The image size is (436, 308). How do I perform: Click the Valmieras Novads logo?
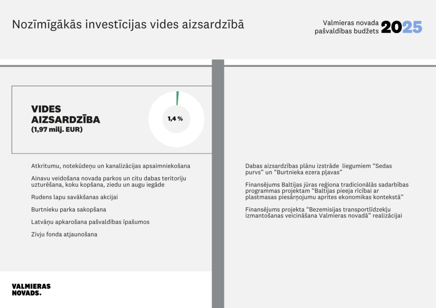tap(31, 289)
